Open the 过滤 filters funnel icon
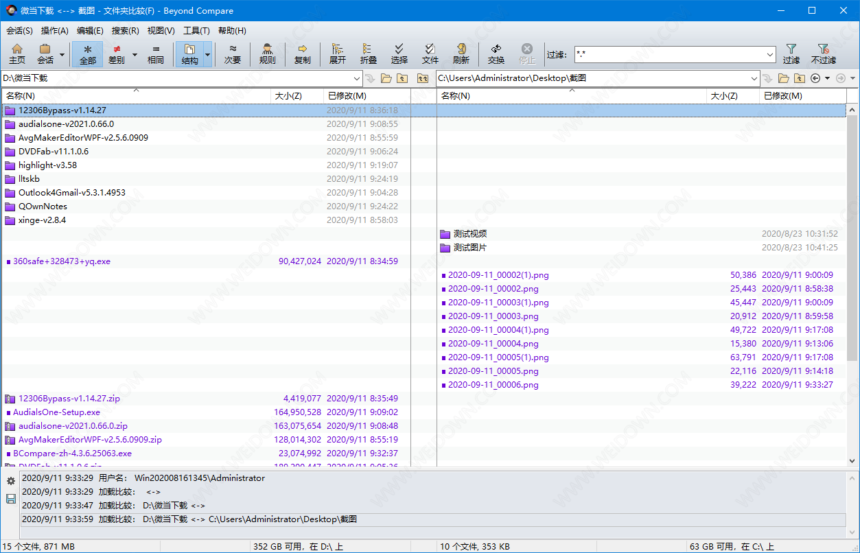Screen dimensions: 860x553 point(791,54)
